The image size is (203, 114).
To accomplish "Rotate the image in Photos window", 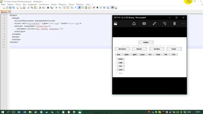I will pos(164,23).
